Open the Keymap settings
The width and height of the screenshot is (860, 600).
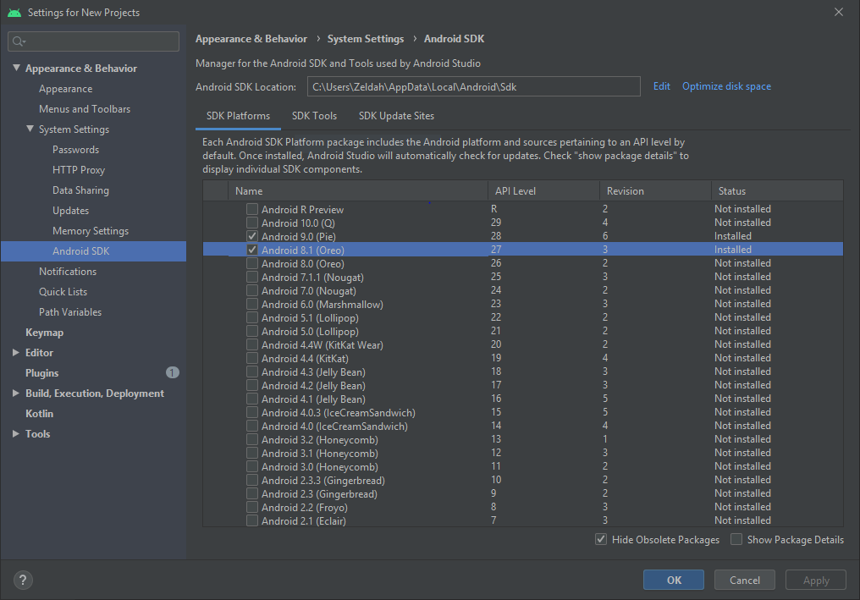tap(44, 333)
